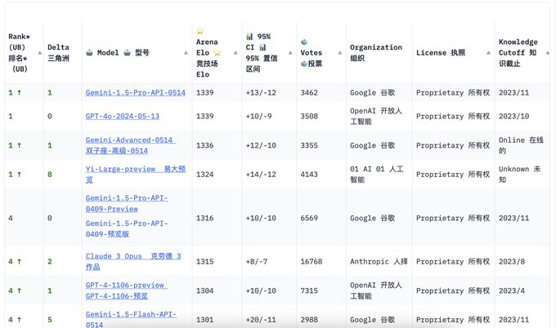Select the Elo score 1336

205,145
